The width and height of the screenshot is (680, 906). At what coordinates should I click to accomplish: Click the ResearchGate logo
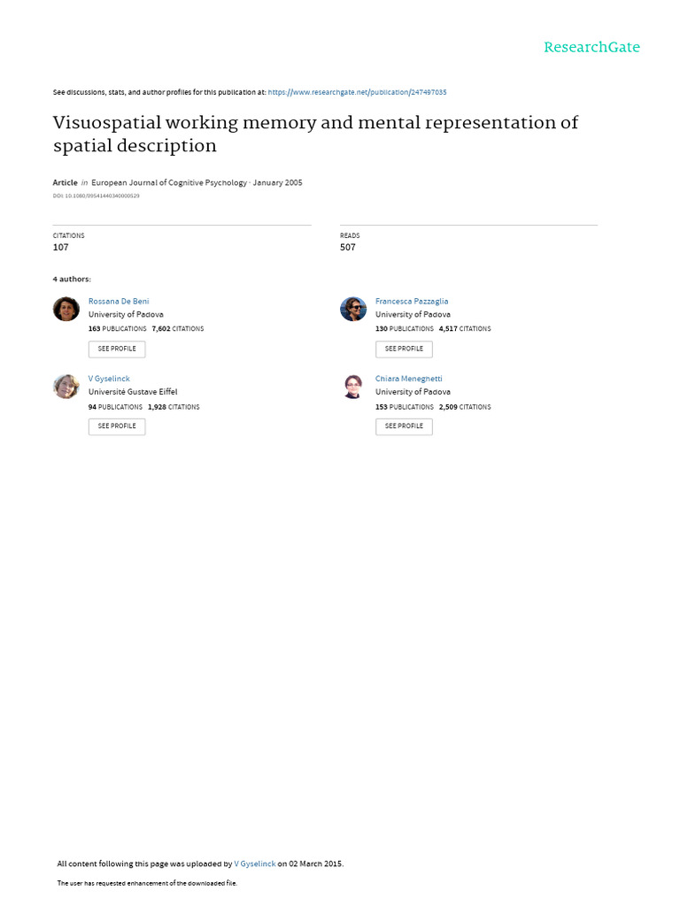click(591, 48)
